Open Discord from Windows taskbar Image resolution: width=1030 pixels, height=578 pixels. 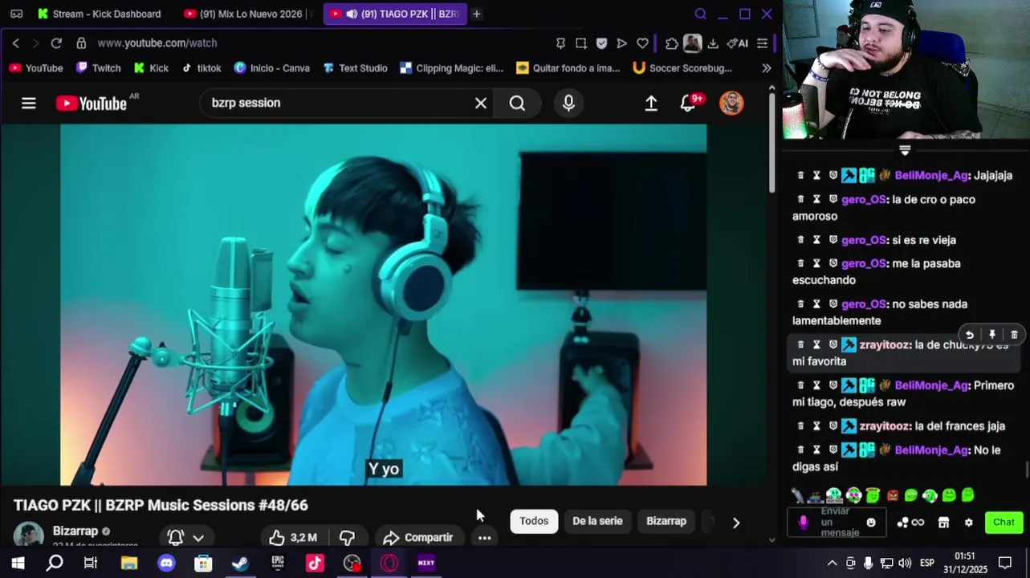coord(166,563)
